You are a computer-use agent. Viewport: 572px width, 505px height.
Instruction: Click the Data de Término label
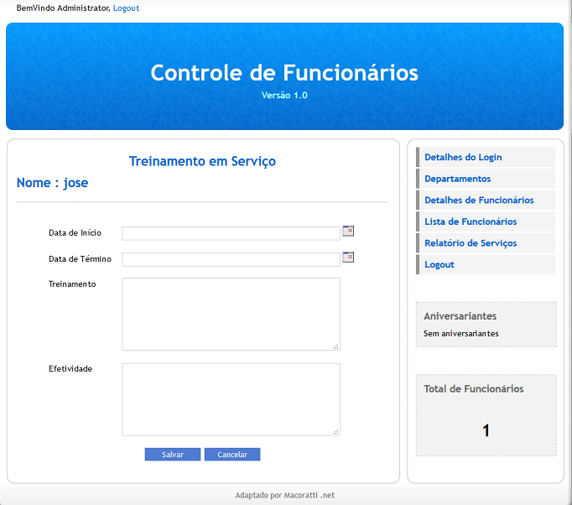80,259
